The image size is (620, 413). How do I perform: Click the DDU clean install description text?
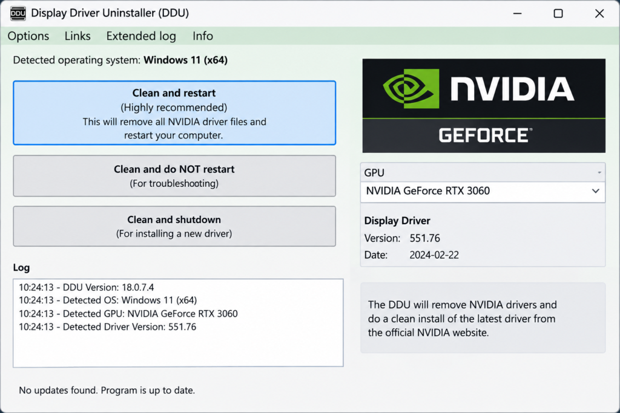(462, 319)
